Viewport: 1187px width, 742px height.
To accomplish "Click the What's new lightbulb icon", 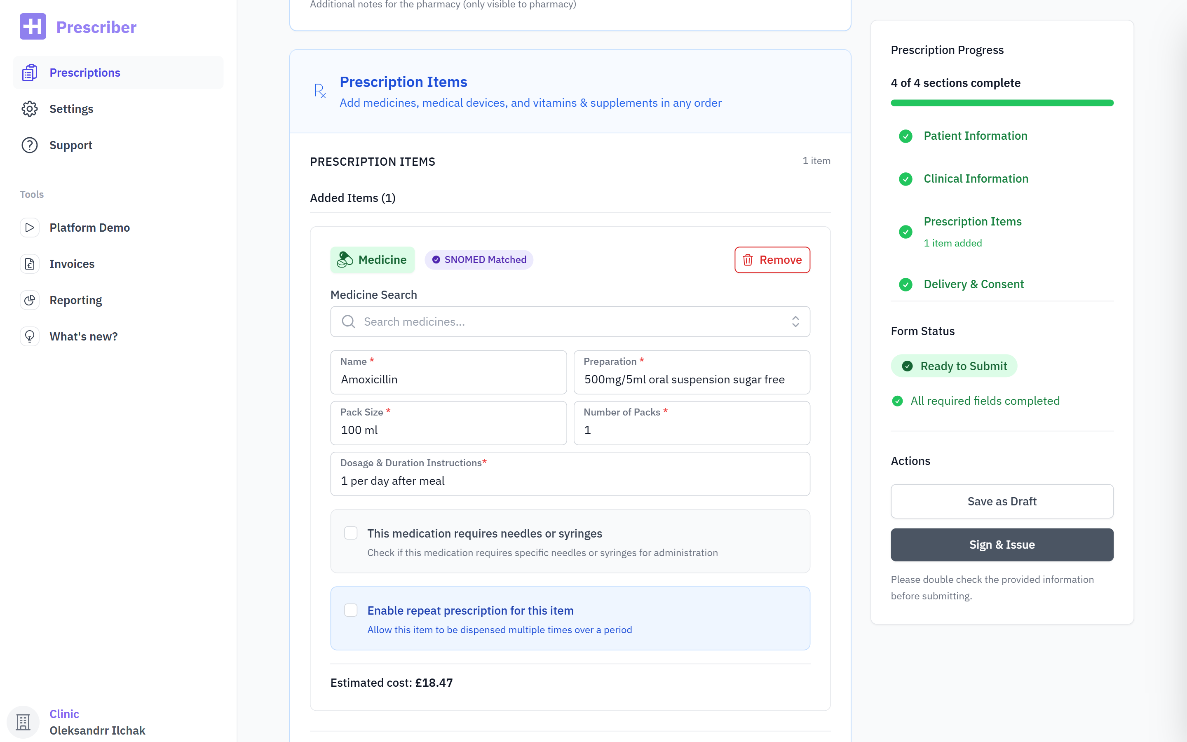I will [x=29, y=337].
